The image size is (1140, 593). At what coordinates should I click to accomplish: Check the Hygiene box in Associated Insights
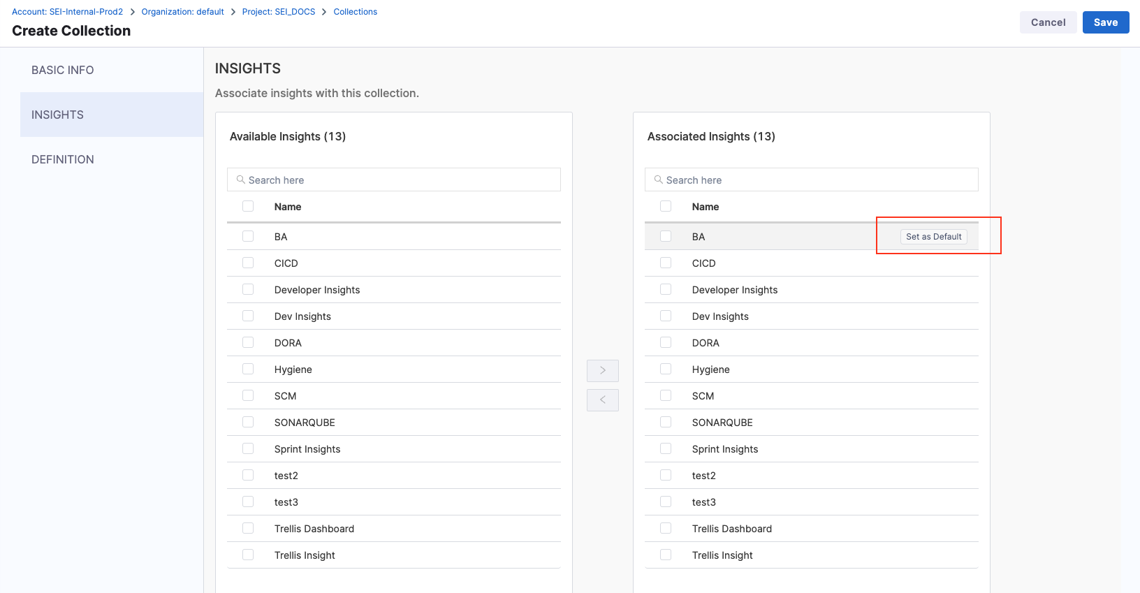tap(666, 369)
